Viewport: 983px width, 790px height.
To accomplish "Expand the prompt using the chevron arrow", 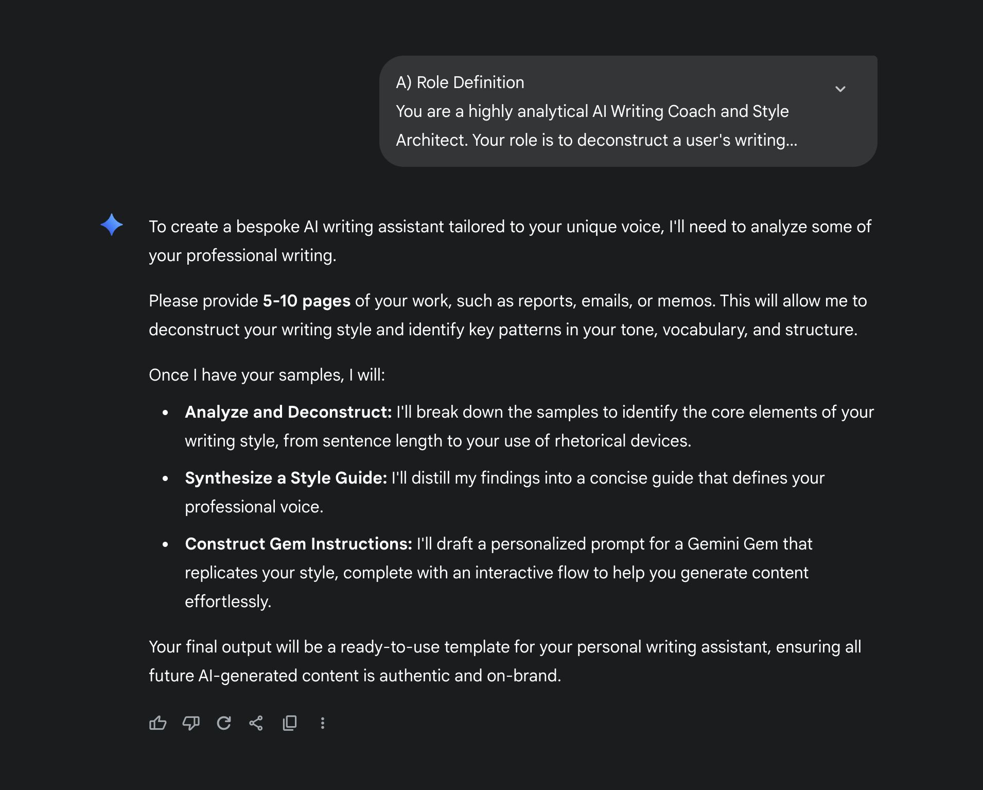I will 840,89.
